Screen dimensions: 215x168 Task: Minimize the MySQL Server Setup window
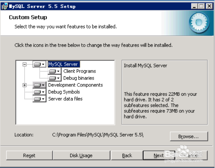[x=194, y=6]
